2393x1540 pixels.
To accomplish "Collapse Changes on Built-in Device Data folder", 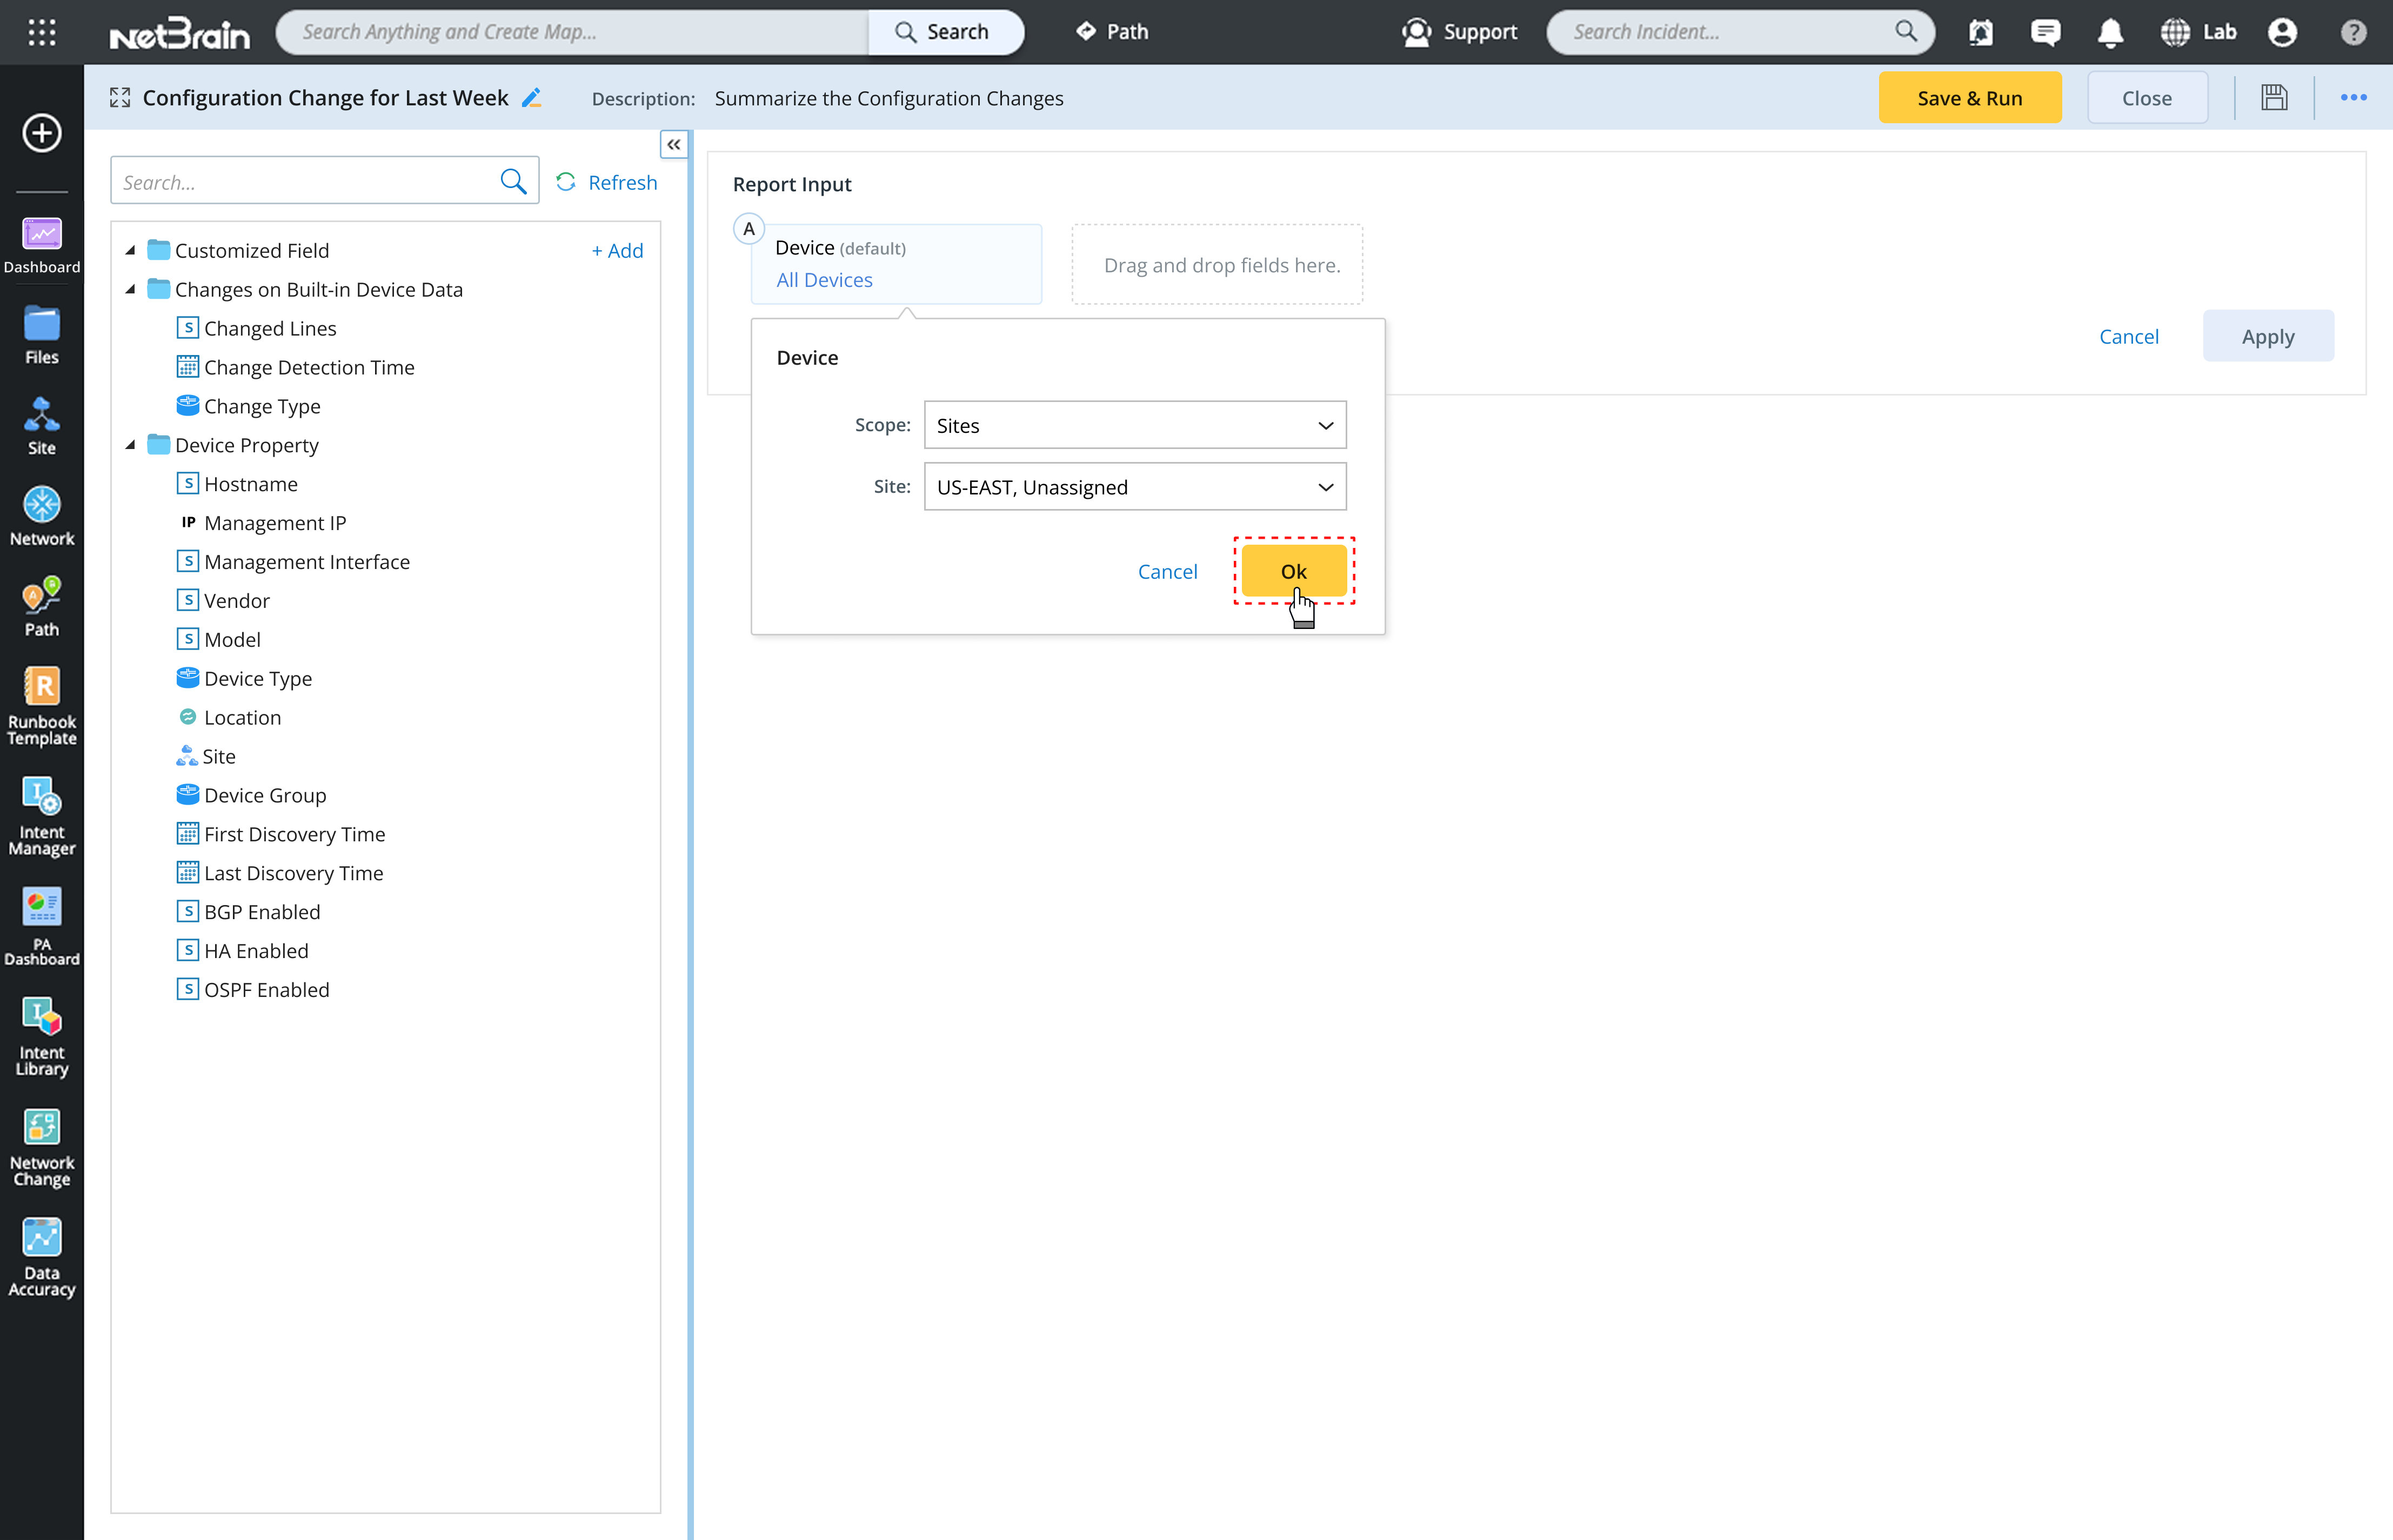I will point(131,289).
